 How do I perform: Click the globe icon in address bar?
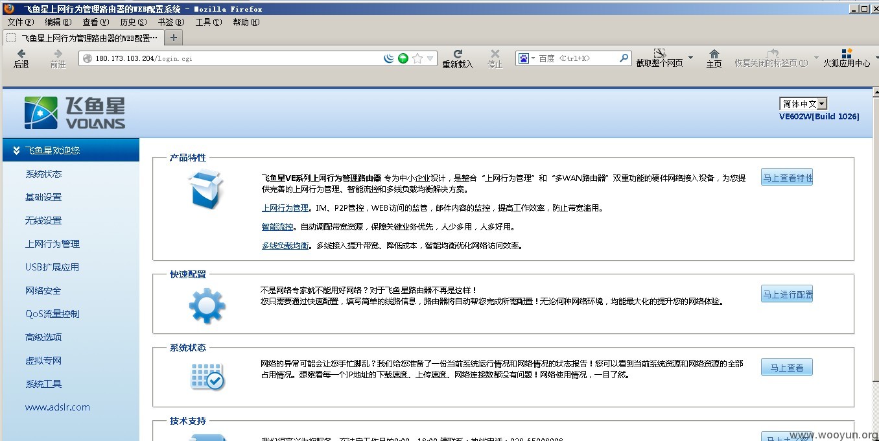(88, 58)
